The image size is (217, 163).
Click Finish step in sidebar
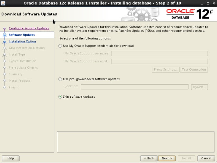tap(13, 87)
